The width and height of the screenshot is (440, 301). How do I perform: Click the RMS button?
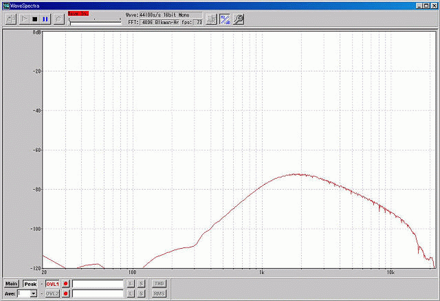pos(159,293)
